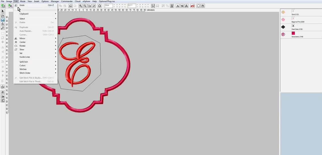Toggle the Dark Grey 2150 X visibility box
The image size is (322, 155).
[293, 26]
